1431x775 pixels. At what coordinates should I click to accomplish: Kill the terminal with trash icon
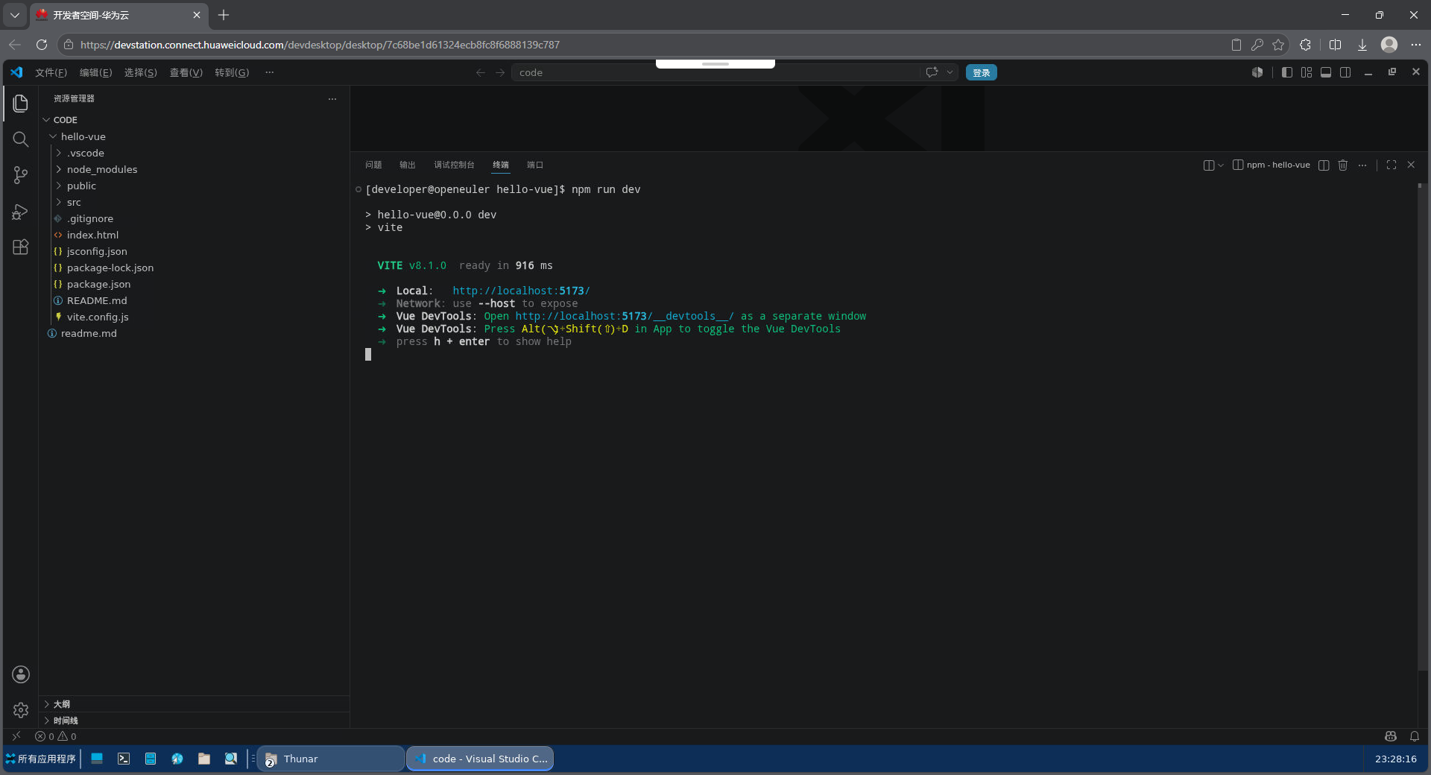[1343, 165]
